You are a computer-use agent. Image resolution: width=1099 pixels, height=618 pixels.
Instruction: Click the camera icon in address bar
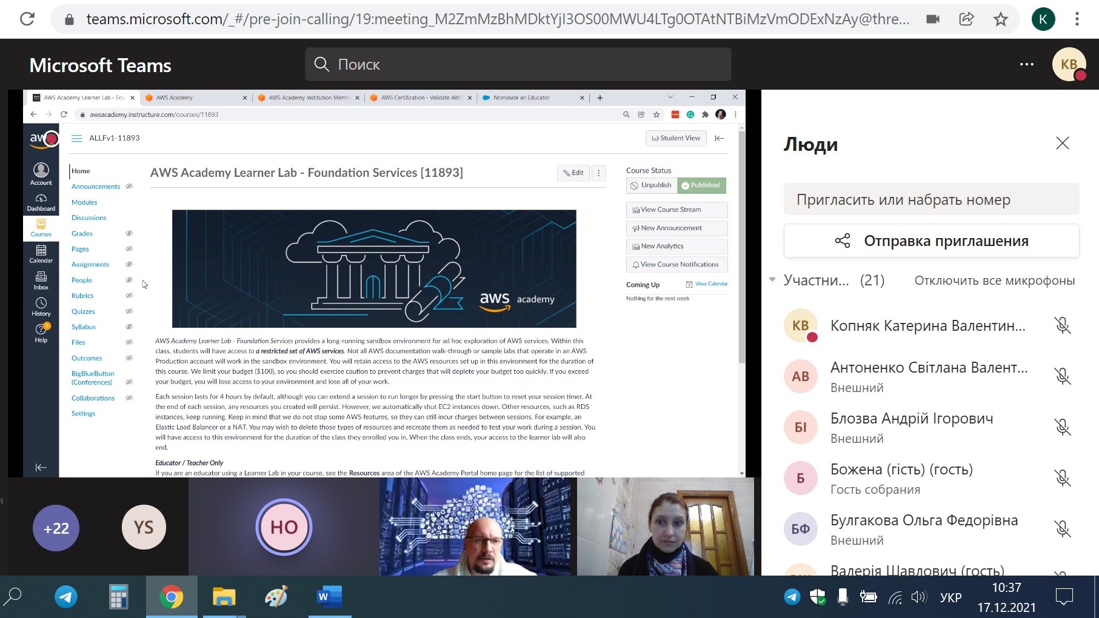[x=933, y=19]
